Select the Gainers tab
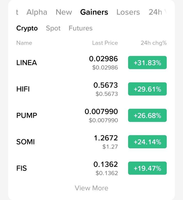 coord(94,12)
